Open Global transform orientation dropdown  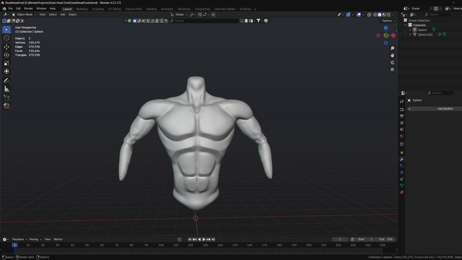tap(180, 15)
